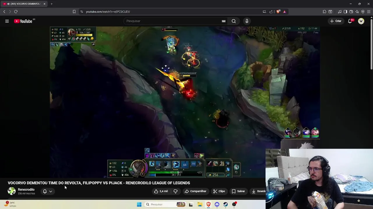
Task: Click the Download button
Action: [258, 191]
